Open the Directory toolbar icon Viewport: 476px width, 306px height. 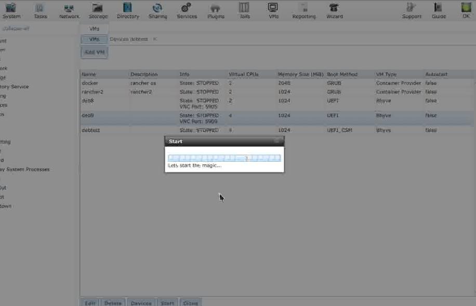click(128, 10)
